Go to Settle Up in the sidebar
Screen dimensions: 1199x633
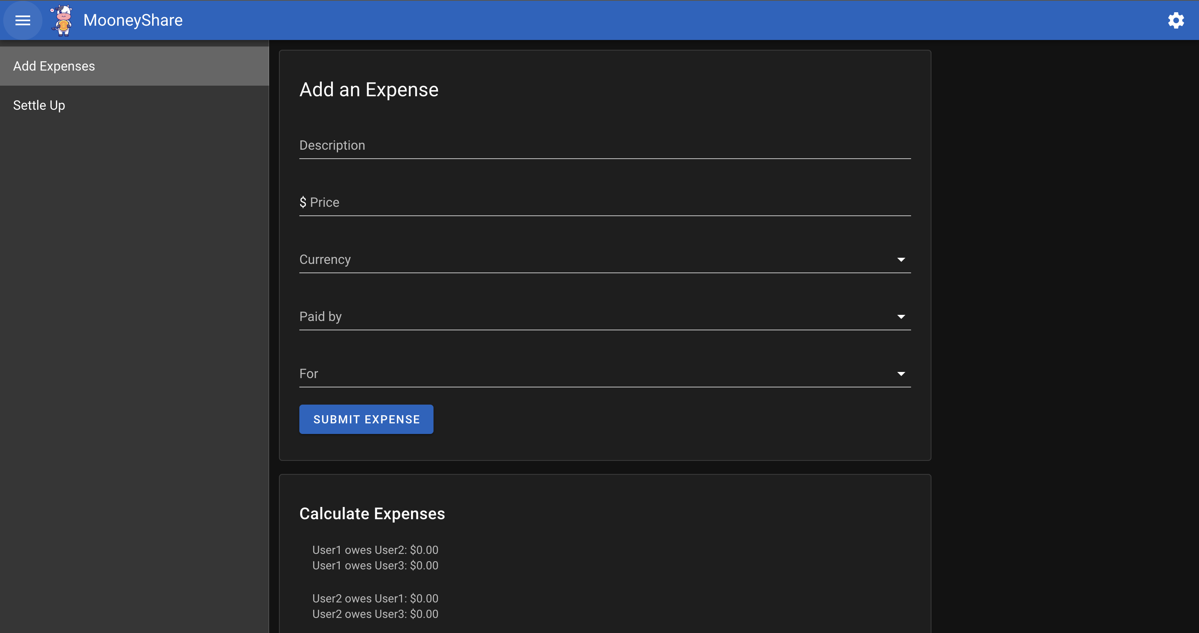click(39, 105)
